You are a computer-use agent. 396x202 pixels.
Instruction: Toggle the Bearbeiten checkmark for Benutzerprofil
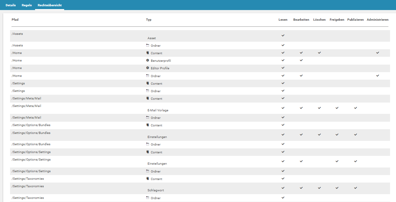[x=301, y=60]
